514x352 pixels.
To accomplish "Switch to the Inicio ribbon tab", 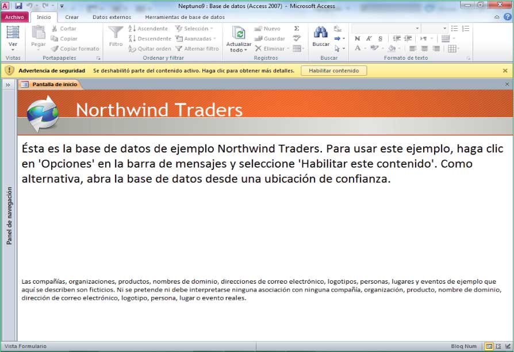I will pos(44,17).
